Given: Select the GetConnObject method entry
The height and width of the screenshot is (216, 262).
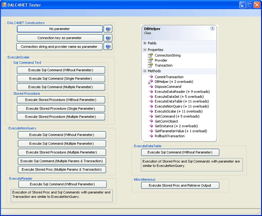Looking at the screenshot, I should (x=166, y=121).
